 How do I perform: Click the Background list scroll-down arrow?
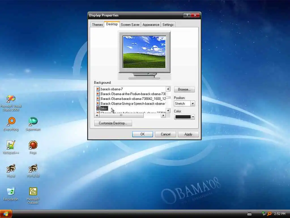coord(168,110)
